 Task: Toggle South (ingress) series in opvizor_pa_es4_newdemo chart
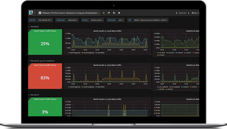point(89,87)
